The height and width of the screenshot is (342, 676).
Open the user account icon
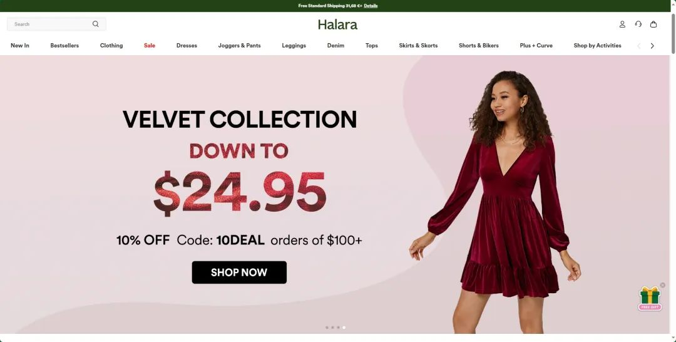tap(622, 24)
